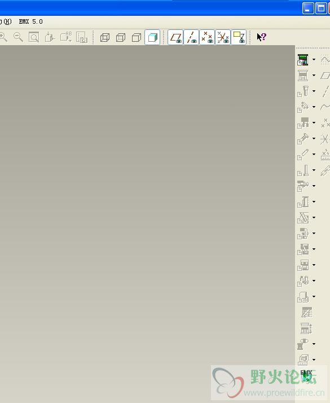Expand dropdown arrow next to EMX project icon
Image resolution: width=330 pixels, height=403 pixels.
(314, 60)
